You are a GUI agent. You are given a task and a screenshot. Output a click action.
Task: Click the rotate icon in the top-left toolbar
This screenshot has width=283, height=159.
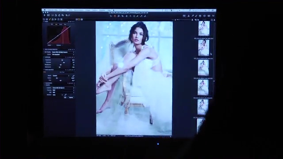coord(59,15)
